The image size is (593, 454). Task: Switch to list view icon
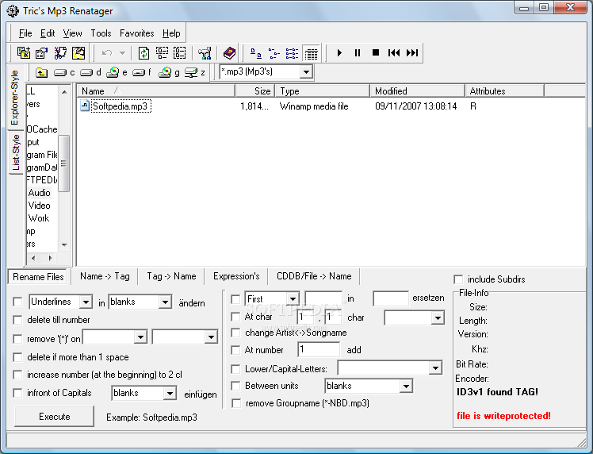[x=292, y=53]
